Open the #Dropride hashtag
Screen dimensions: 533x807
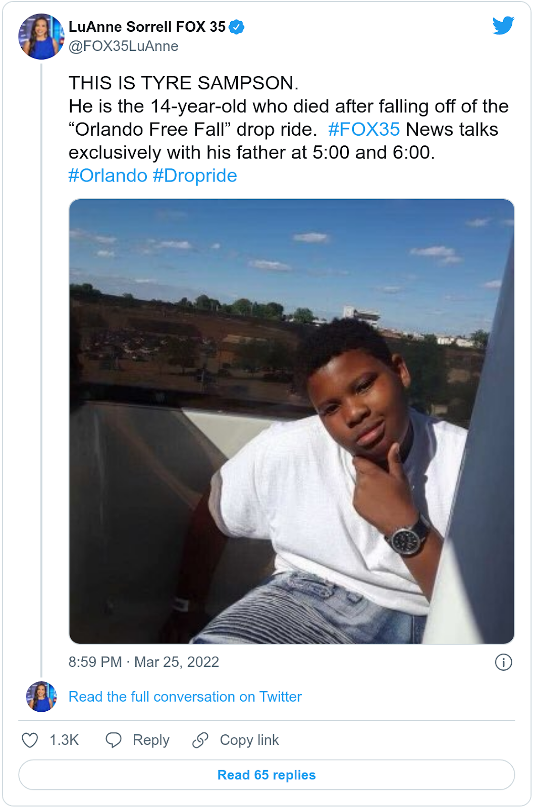[195, 176]
